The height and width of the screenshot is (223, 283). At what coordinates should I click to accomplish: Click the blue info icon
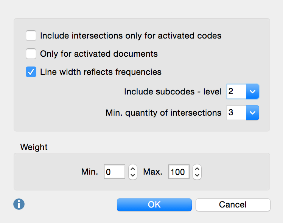(19, 204)
